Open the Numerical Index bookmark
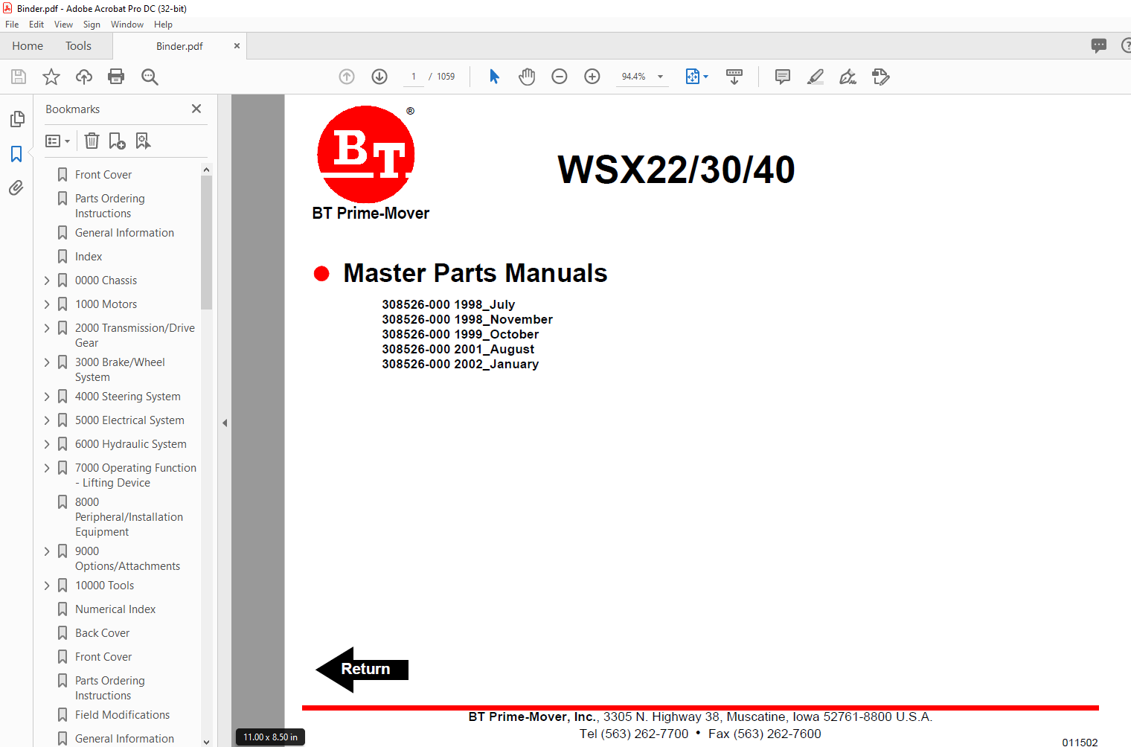 click(115, 609)
